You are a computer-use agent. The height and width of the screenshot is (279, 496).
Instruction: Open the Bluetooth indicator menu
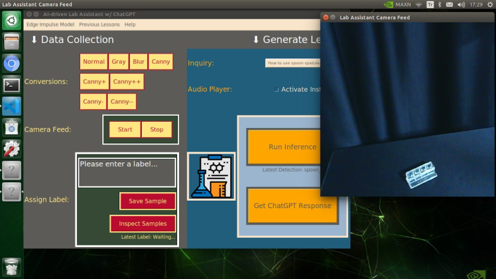(x=440, y=5)
